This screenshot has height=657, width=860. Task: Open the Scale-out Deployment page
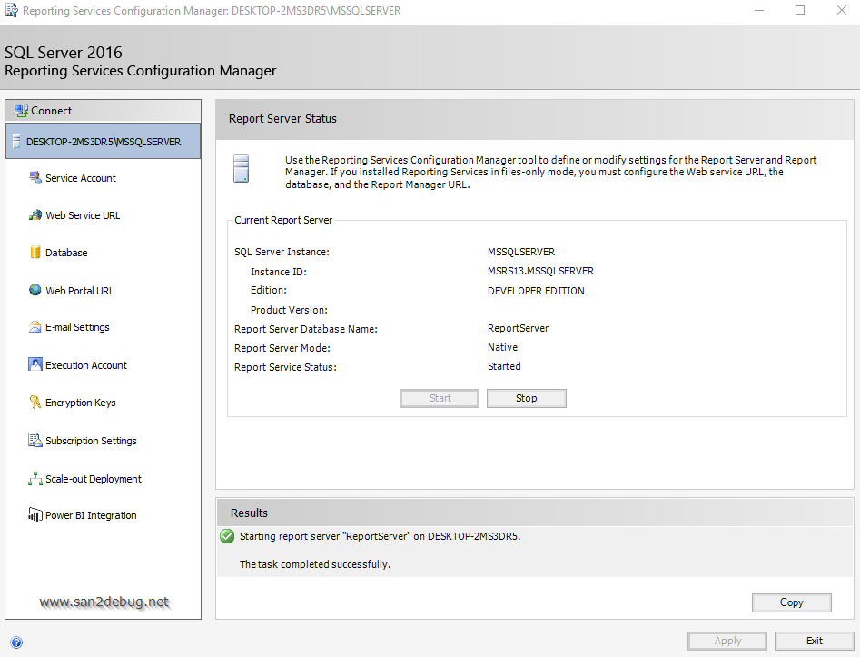94,479
